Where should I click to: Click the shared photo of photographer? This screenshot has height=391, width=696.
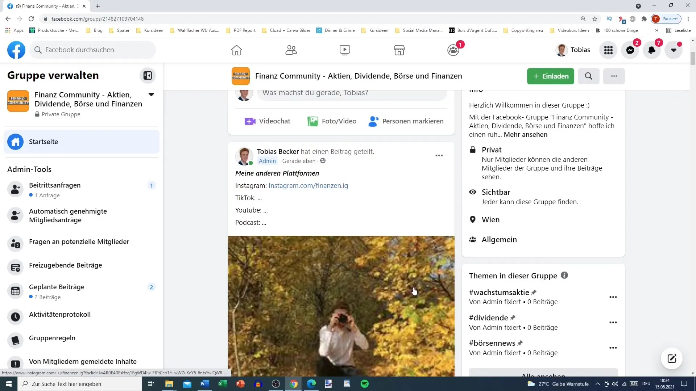pos(341,306)
